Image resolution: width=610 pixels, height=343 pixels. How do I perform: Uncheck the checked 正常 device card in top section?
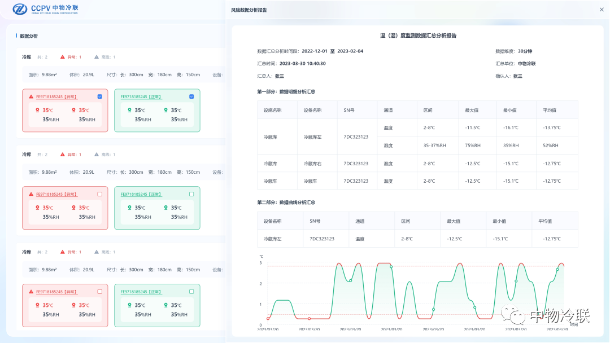(x=191, y=96)
